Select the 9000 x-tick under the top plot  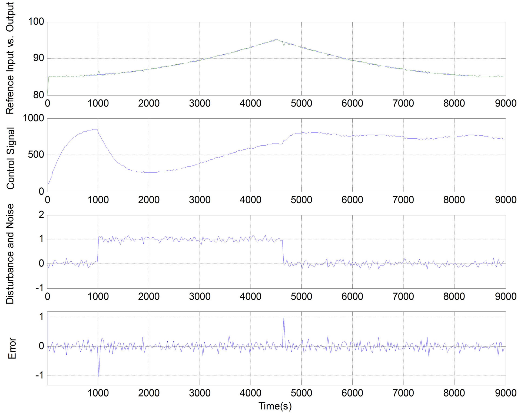click(506, 103)
